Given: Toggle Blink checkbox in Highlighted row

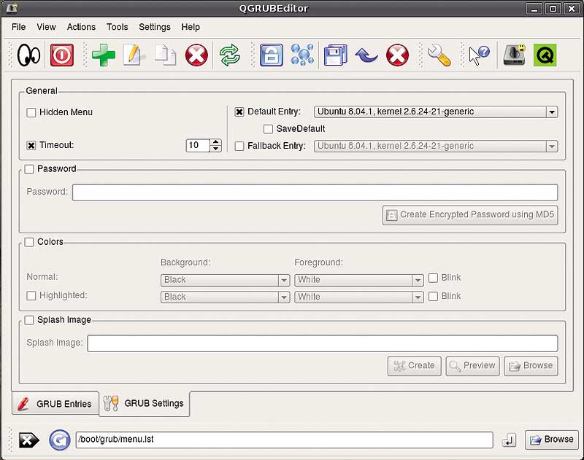Looking at the screenshot, I should (433, 297).
